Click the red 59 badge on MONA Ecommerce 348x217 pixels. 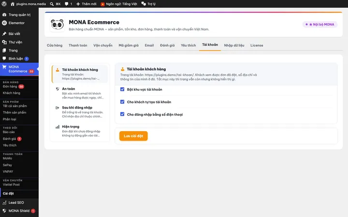(x=31, y=71)
